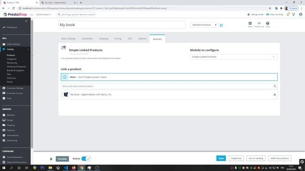The image size is (305, 171).
Task: Open Brands & Suppliers in the sidebar
Action: tap(16, 70)
